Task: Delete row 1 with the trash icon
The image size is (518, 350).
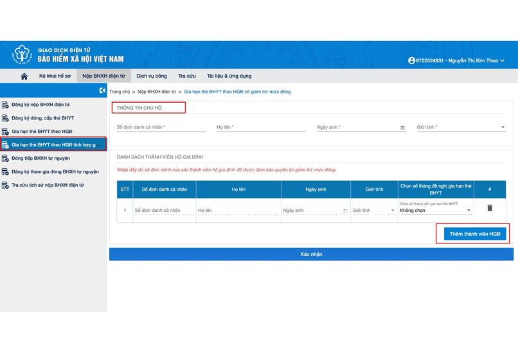Action: [x=490, y=207]
